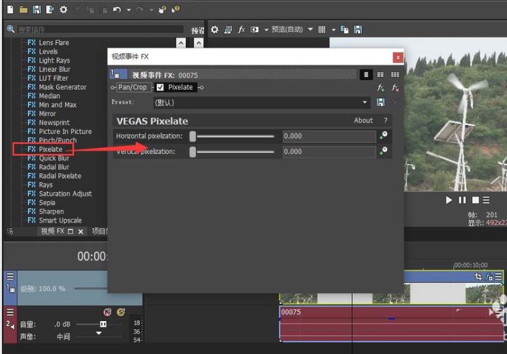Animate Vertical pixelization keyframe icon
Viewport: 507px width, 354px height.
pos(384,151)
